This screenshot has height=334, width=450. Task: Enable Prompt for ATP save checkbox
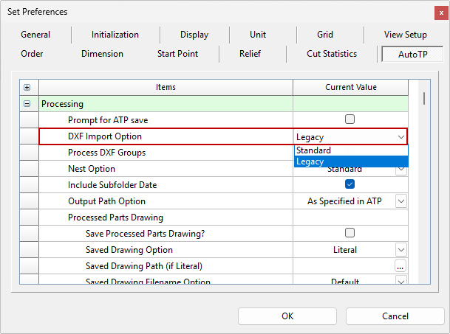pyautogui.click(x=350, y=119)
